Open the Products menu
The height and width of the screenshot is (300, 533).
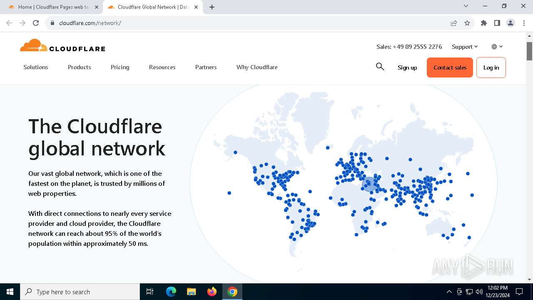(80, 67)
